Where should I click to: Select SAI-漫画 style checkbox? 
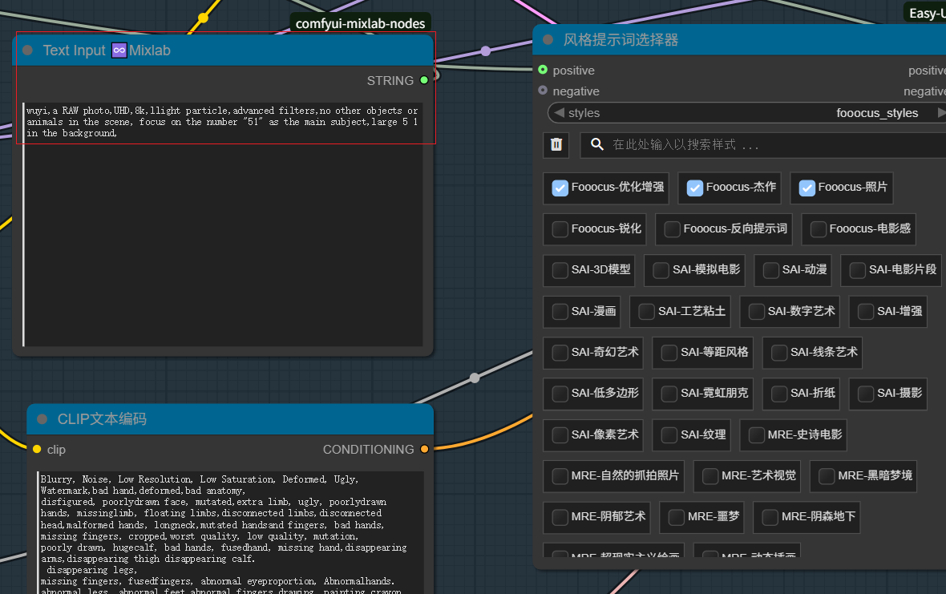click(560, 312)
